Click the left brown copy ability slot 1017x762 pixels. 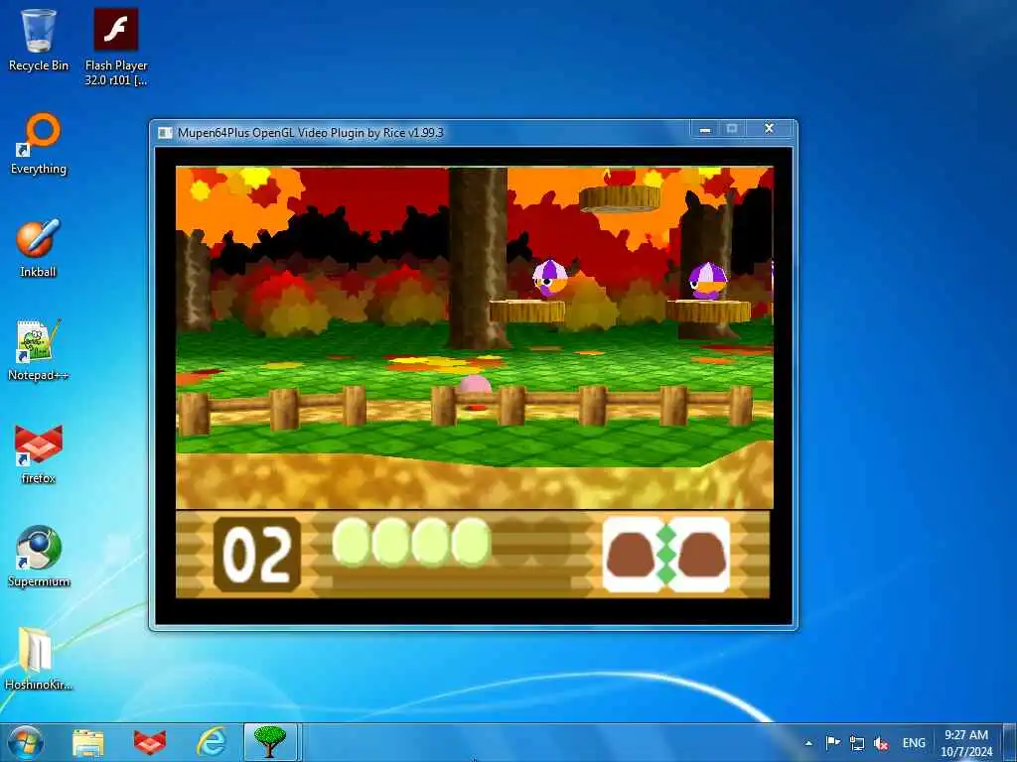click(633, 555)
